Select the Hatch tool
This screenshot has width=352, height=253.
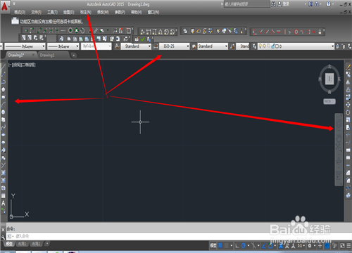(x=4, y=173)
